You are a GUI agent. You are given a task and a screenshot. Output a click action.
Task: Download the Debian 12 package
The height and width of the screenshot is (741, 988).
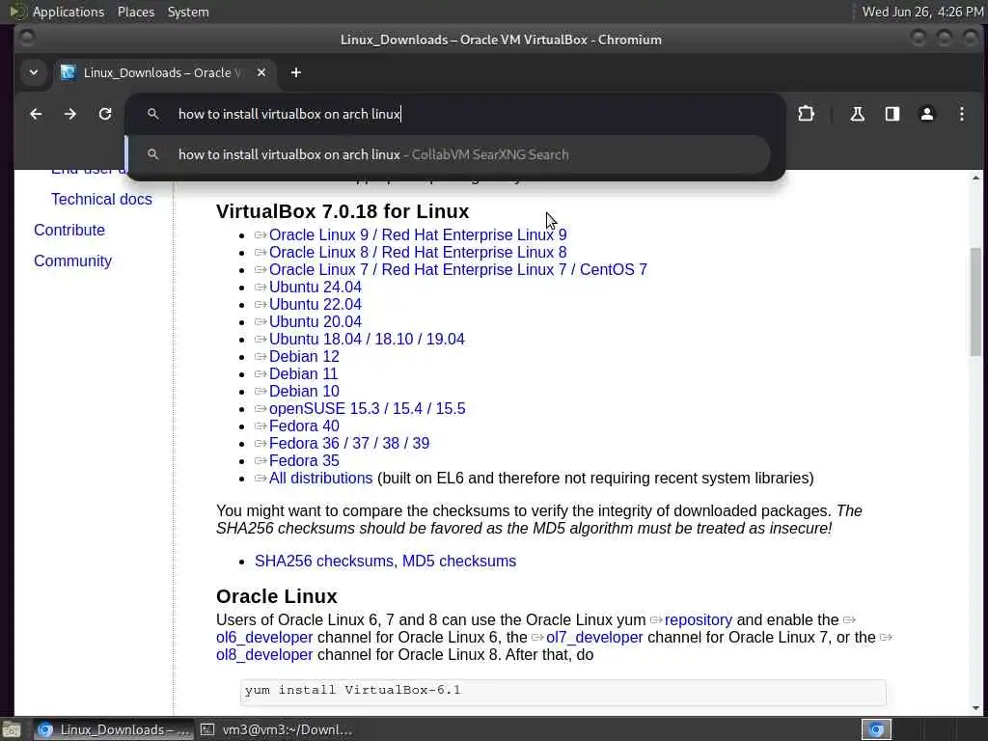click(304, 357)
